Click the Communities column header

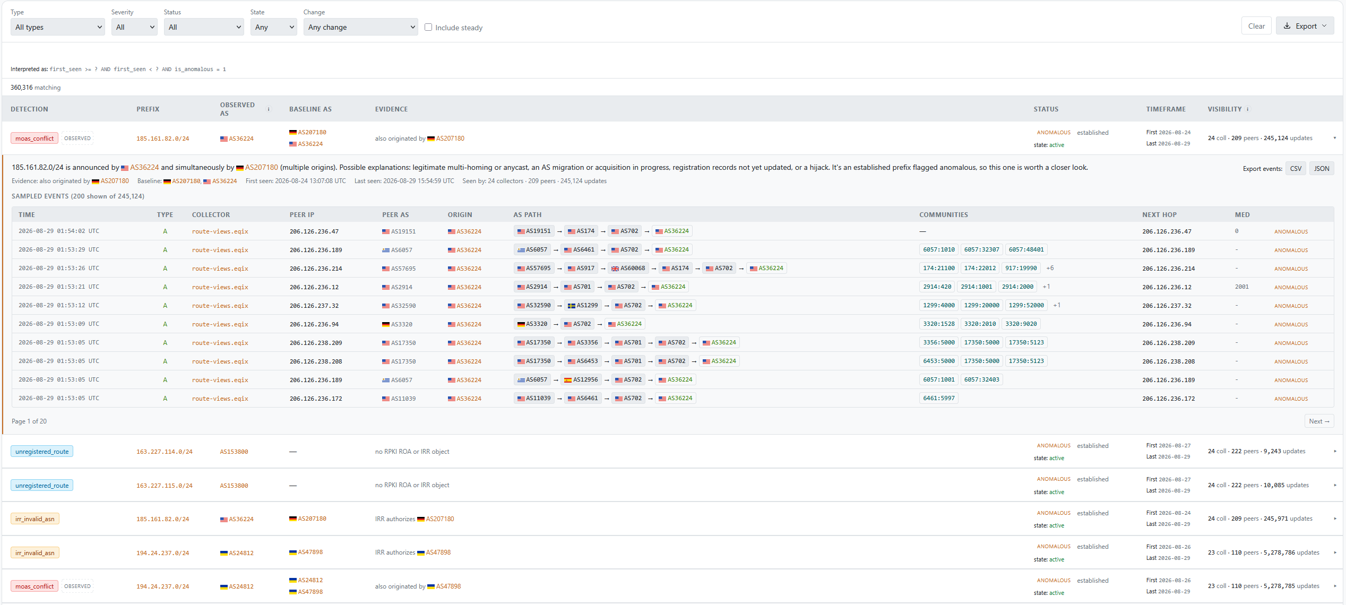943,215
